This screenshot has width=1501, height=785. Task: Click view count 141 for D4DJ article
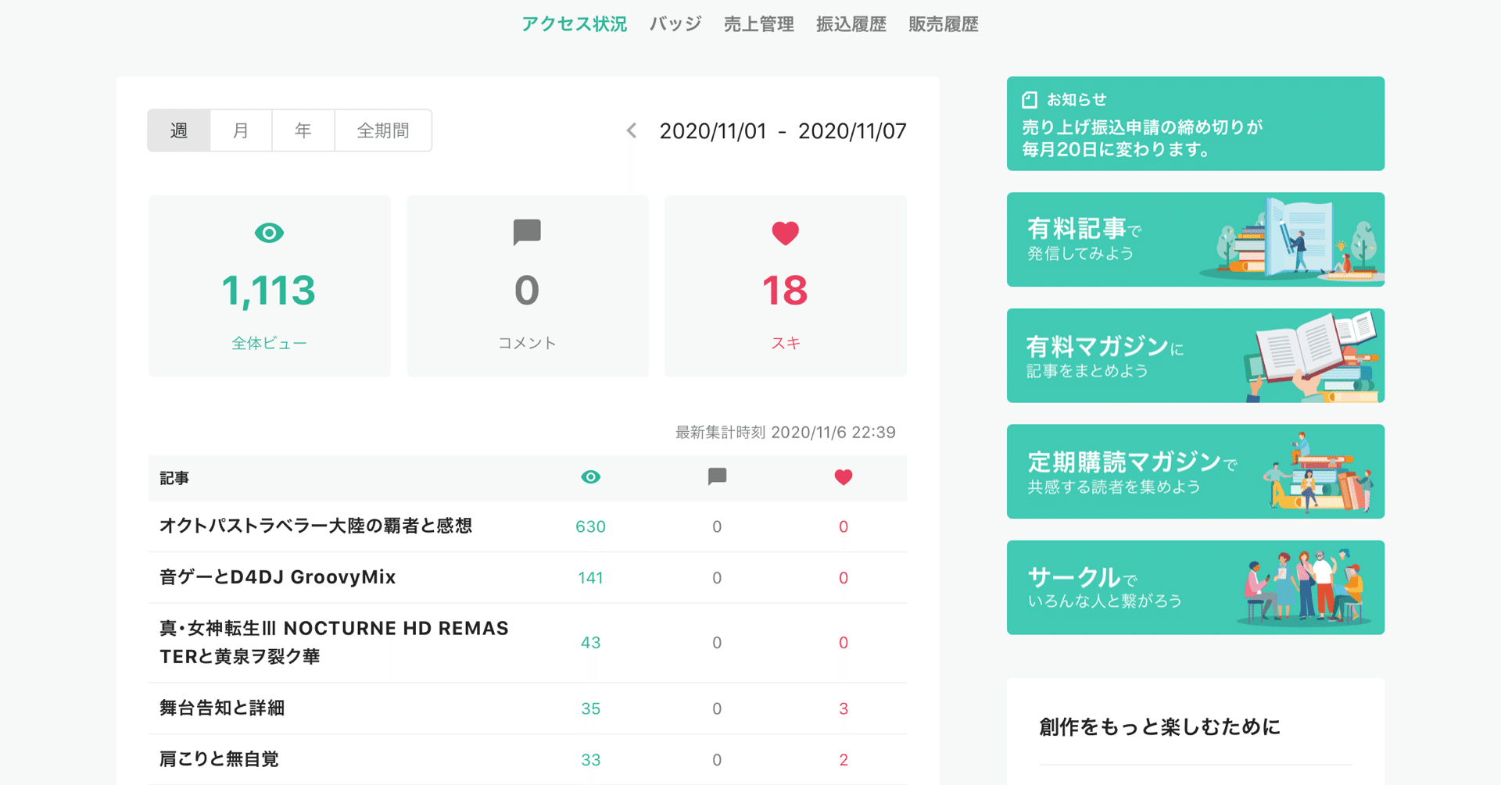590,578
